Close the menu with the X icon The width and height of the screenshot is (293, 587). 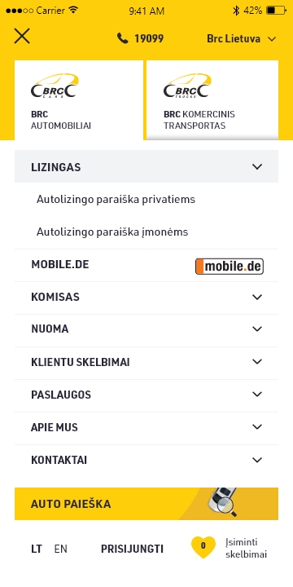pyautogui.click(x=22, y=37)
